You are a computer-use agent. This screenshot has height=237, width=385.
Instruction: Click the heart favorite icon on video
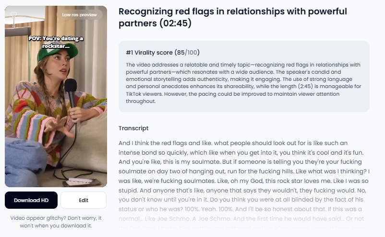coord(14,14)
